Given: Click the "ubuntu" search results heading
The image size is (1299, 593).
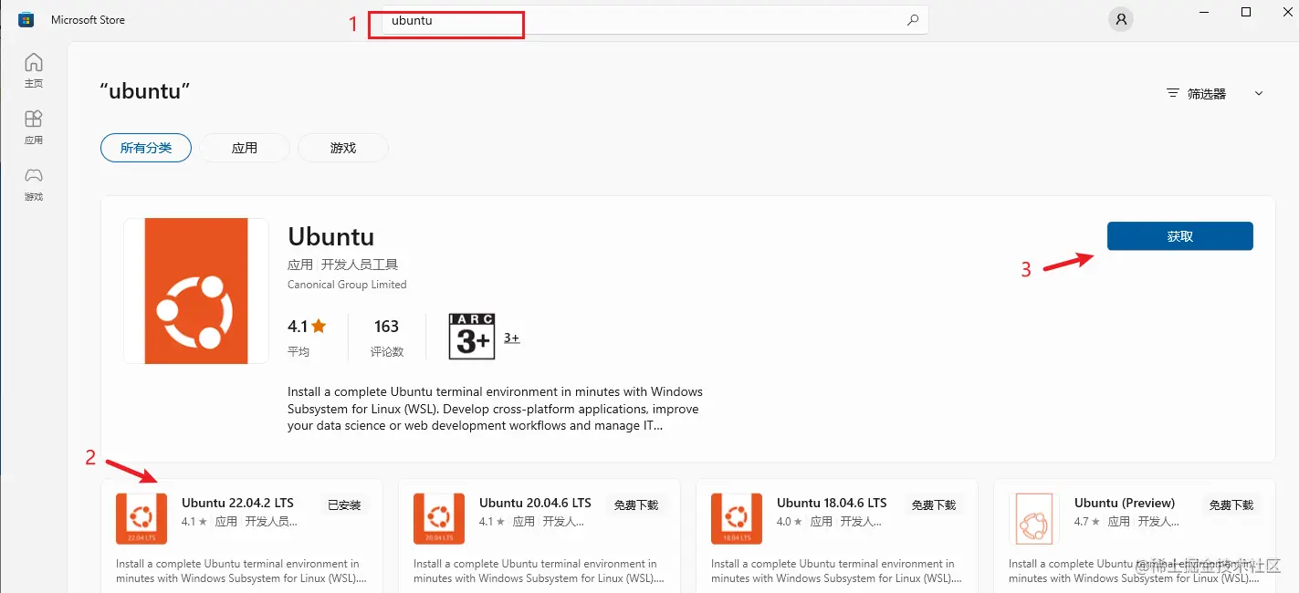Looking at the screenshot, I should pos(144,91).
